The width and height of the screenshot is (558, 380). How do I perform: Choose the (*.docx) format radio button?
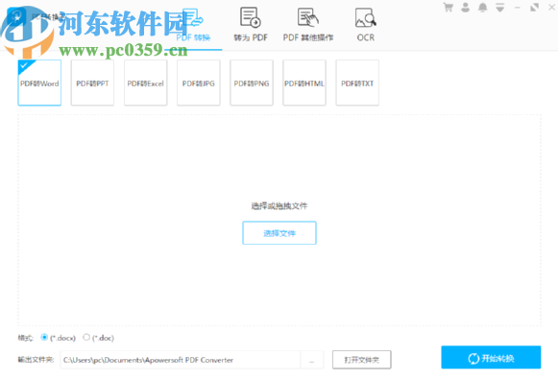[44, 337]
